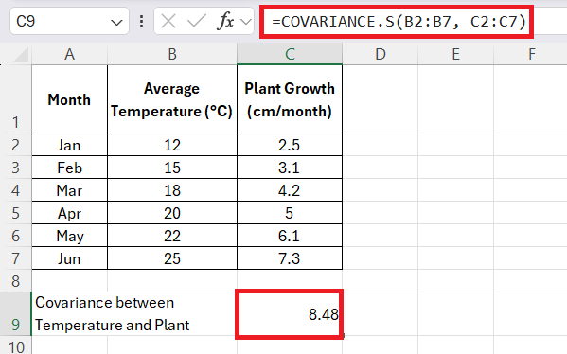Click plant growth cell 3.1
567x354 pixels.
pos(290,168)
